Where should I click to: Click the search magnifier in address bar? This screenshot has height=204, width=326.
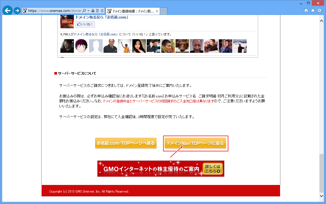coord(84,11)
